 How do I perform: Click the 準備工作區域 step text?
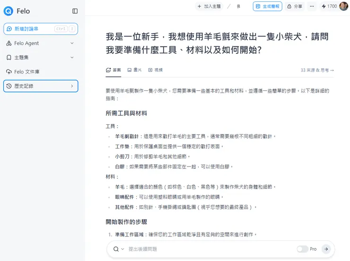point(186,235)
